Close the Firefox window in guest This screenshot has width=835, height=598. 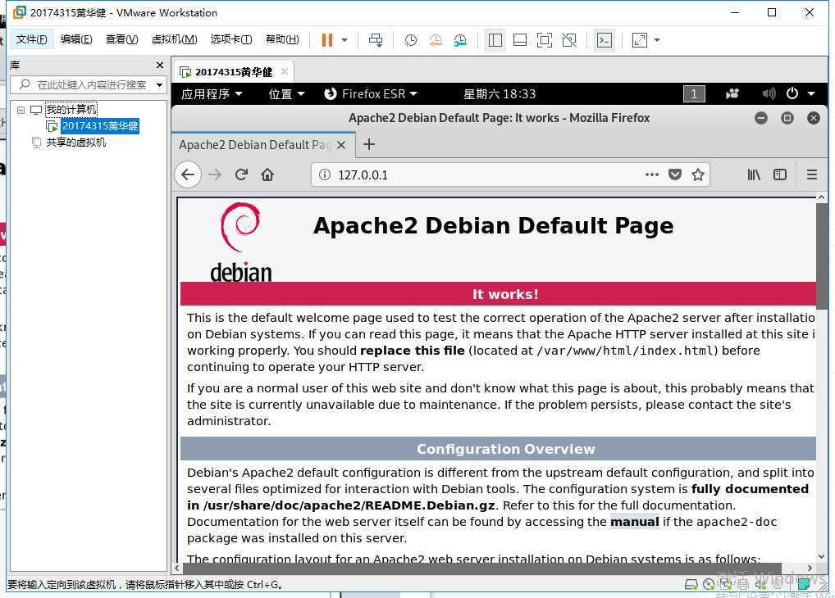tap(813, 118)
